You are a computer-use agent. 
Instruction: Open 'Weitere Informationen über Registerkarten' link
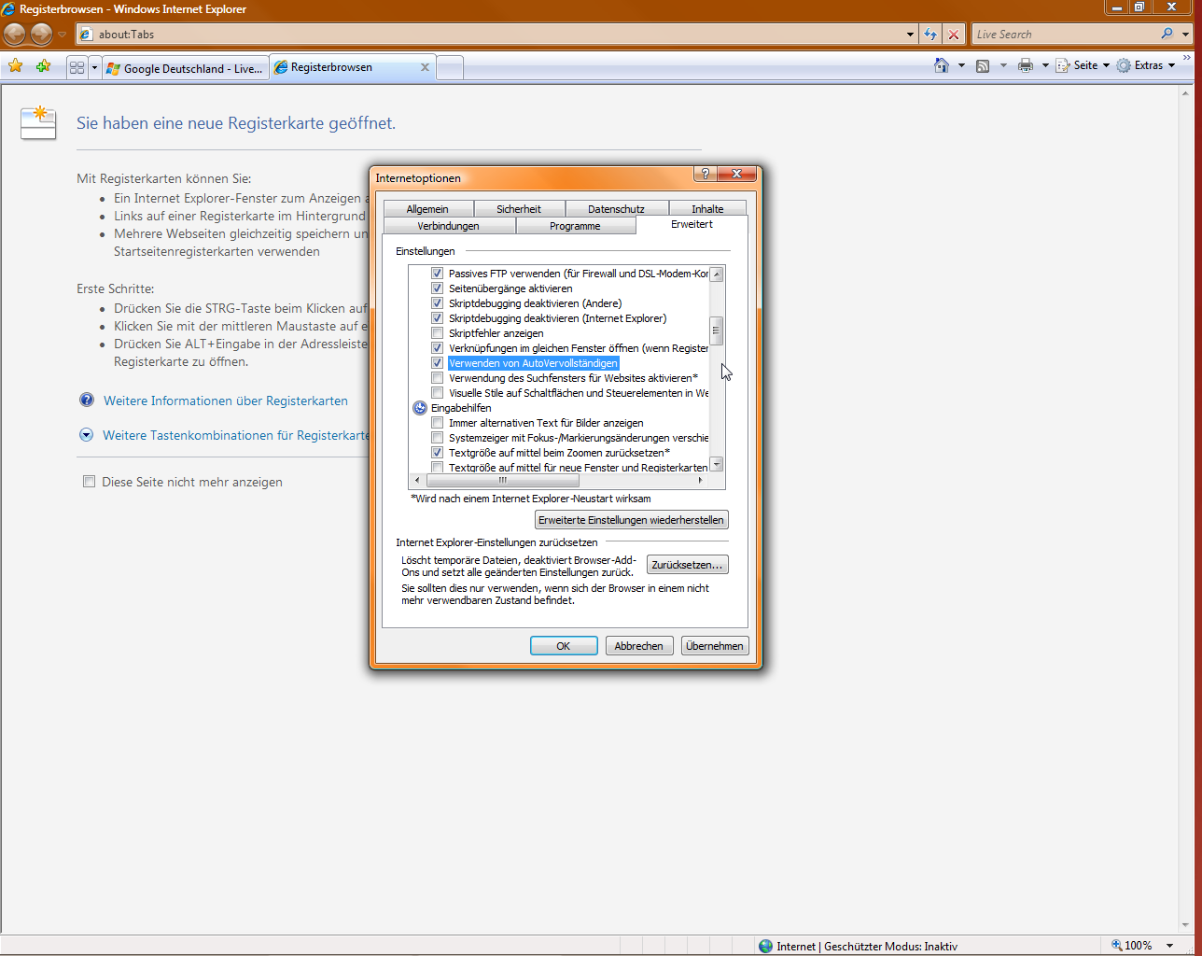tap(226, 401)
